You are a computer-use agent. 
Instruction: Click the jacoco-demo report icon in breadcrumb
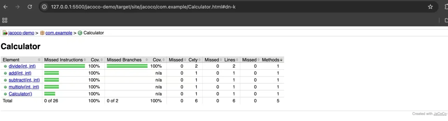[x=5, y=33]
